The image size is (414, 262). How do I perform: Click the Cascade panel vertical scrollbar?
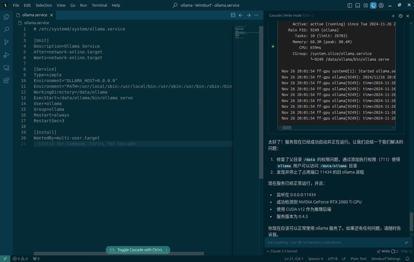[x=412, y=222]
